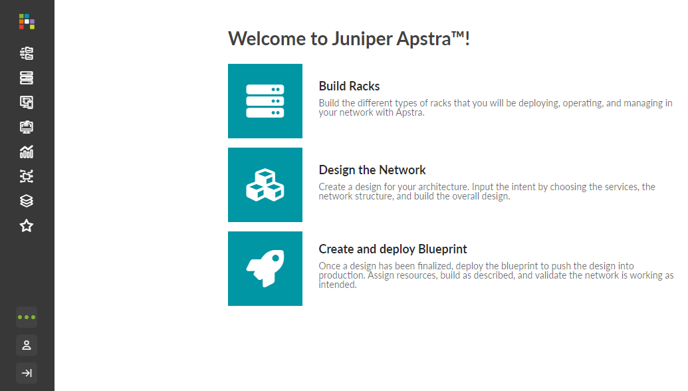Open Create and deploy Blueprint heading

[x=393, y=249]
